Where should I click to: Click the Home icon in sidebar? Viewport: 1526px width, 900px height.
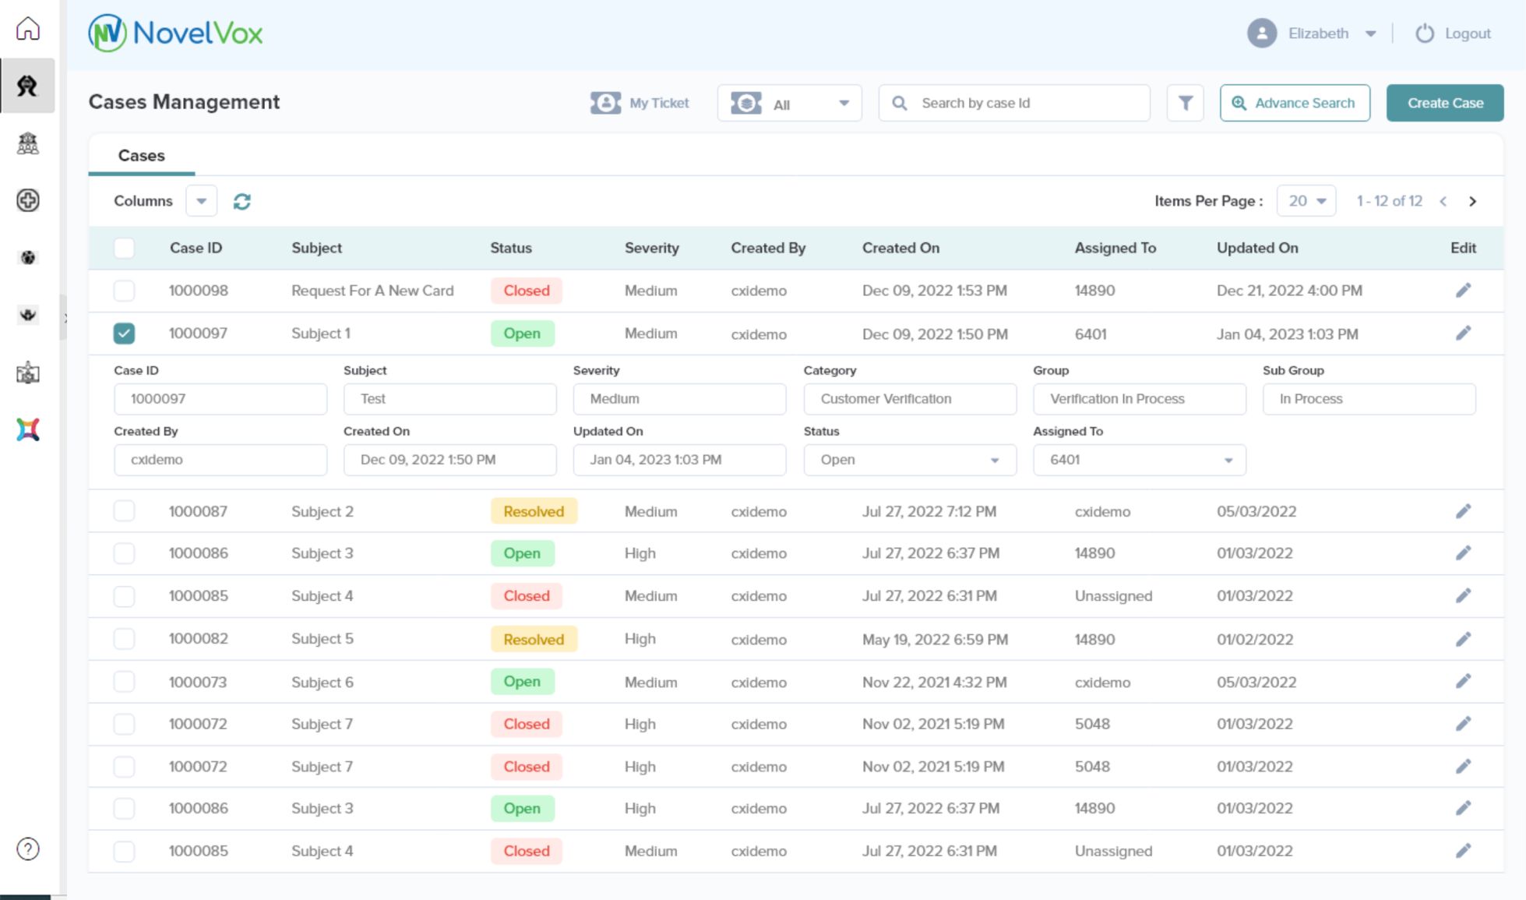[28, 29]
